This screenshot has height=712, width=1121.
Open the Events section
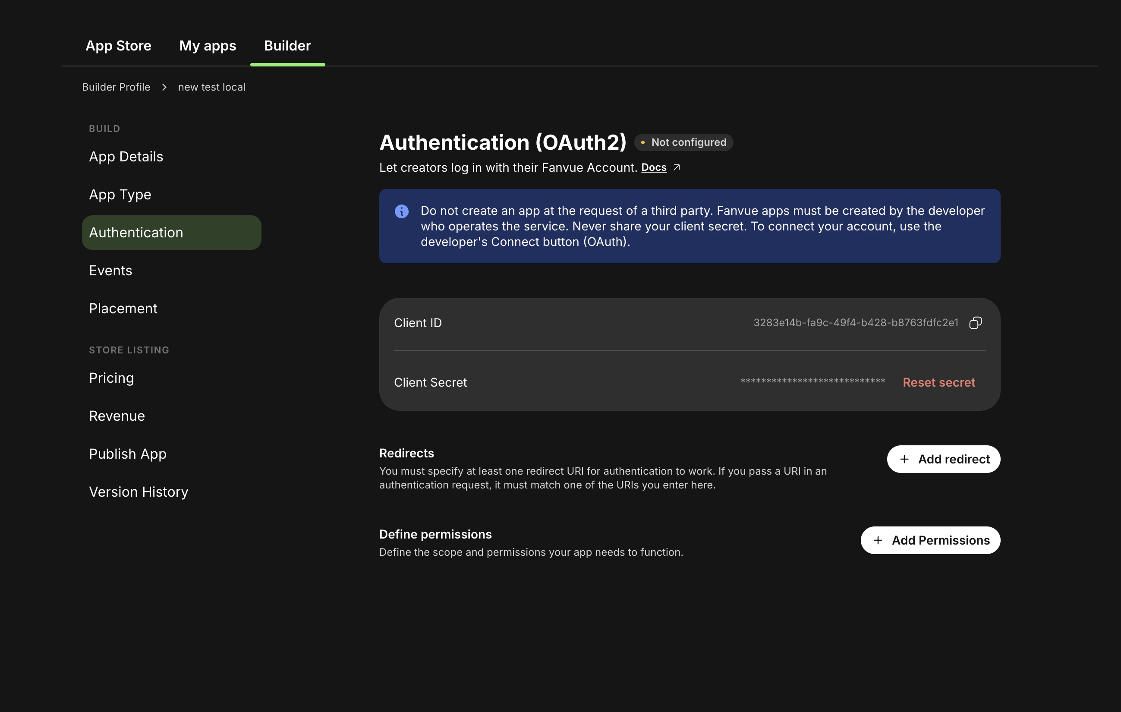171,271
